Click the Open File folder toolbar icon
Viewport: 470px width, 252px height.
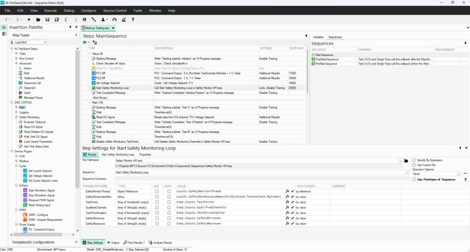coord(37,20)
